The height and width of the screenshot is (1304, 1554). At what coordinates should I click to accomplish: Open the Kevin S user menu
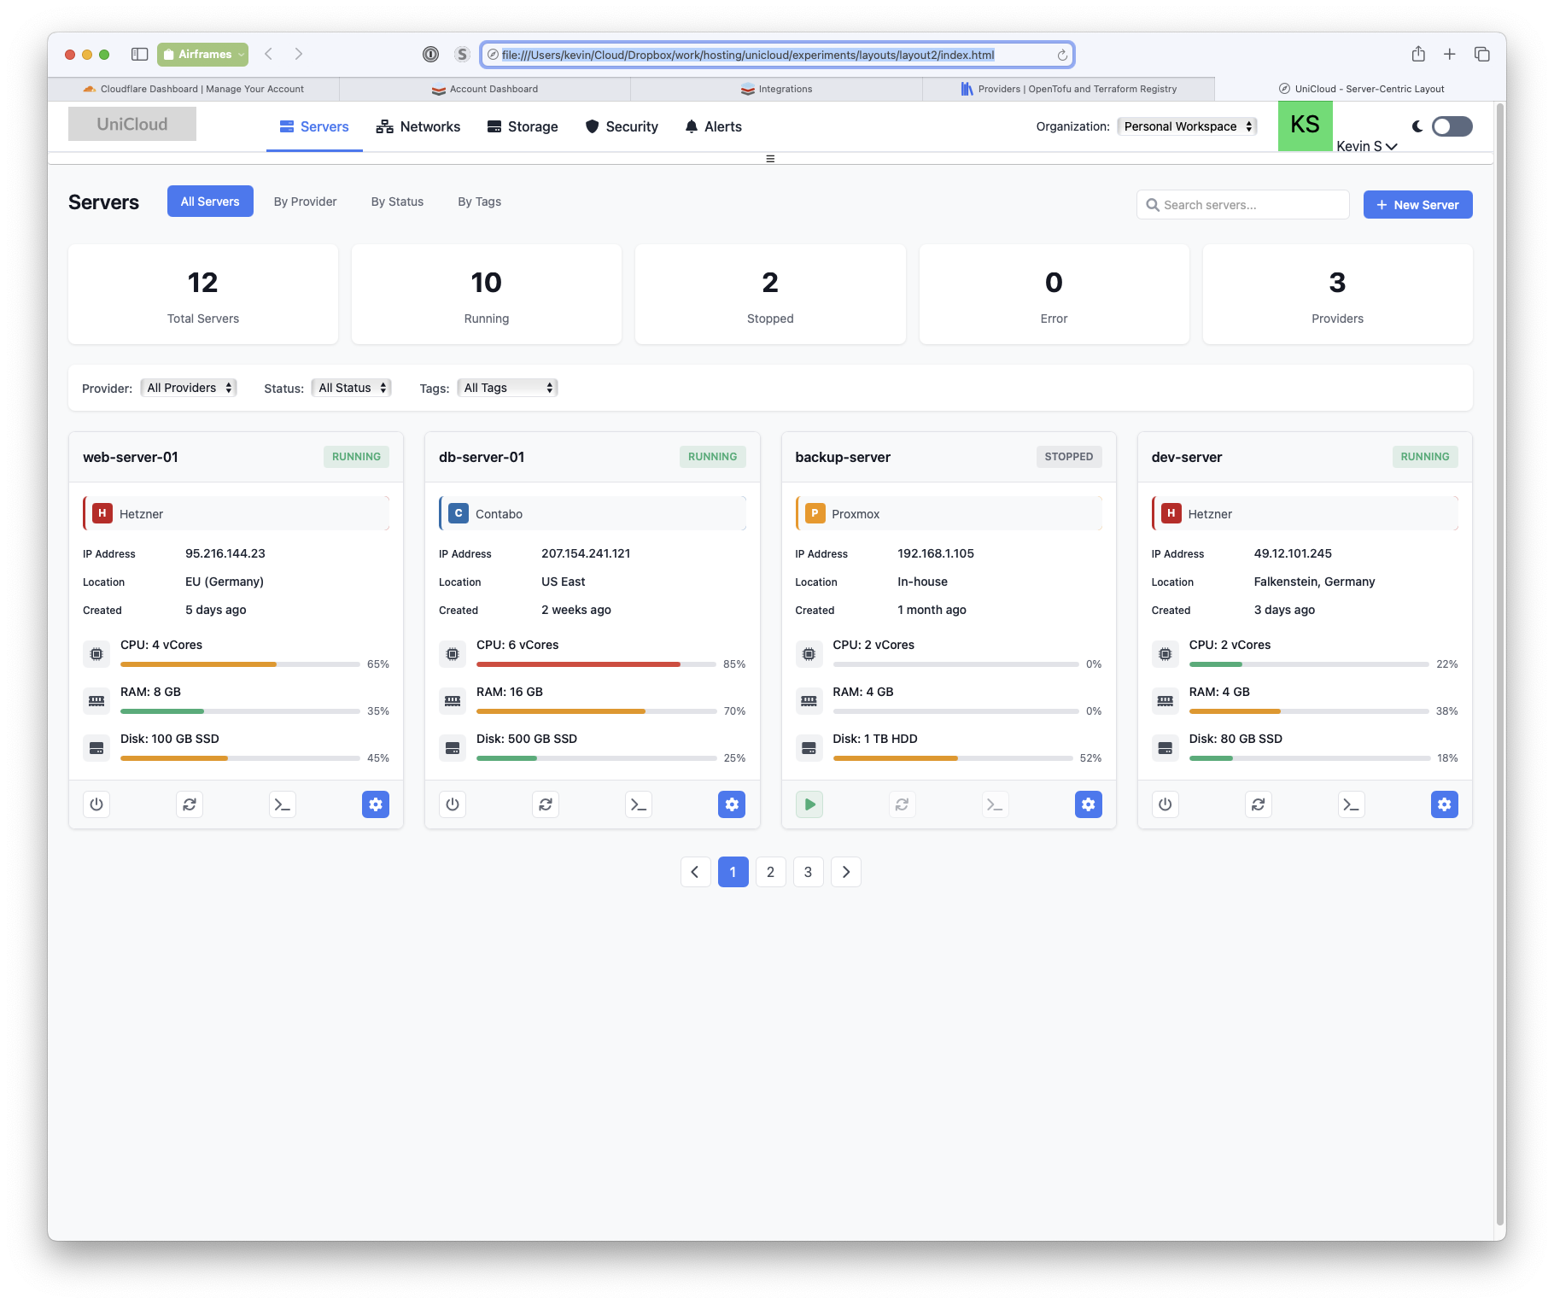point(1366,146)
